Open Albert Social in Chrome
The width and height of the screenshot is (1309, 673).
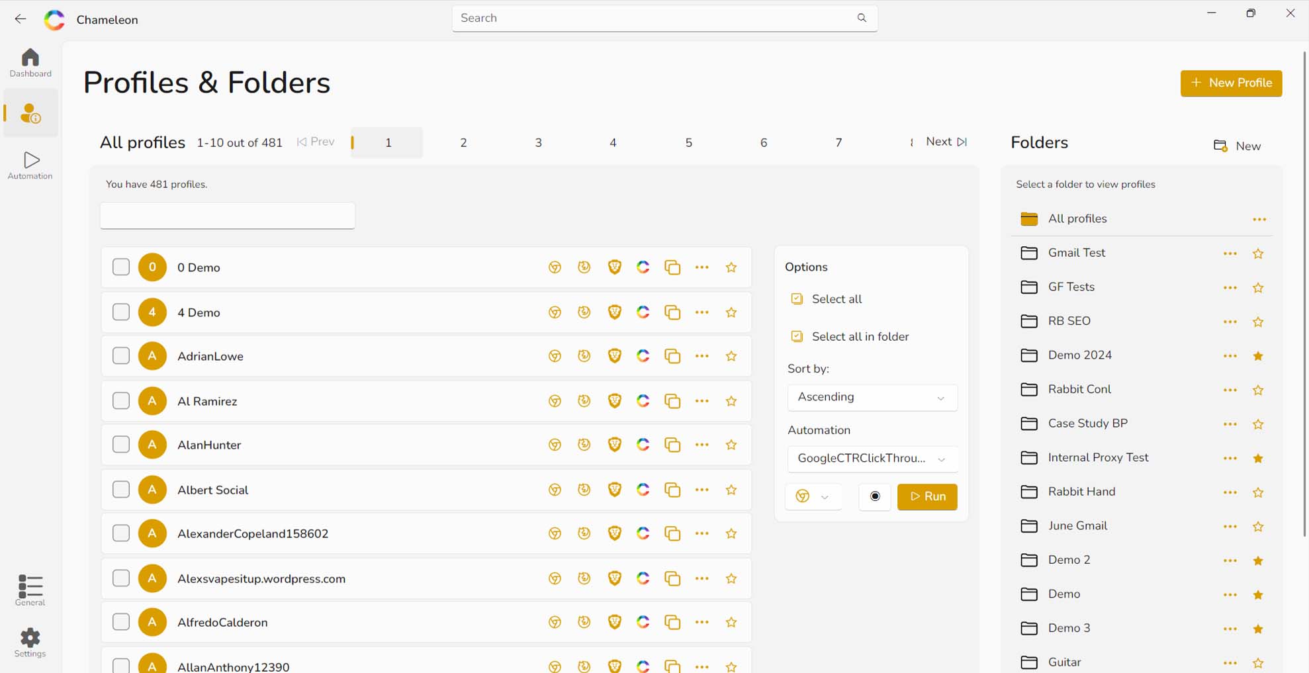[x=555, y=490]
